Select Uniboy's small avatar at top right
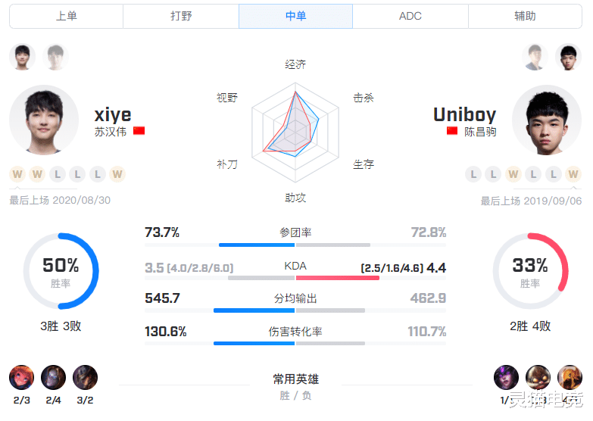Image resolution: width=593 pixels, height=421 pixels. tap(569, 57)
